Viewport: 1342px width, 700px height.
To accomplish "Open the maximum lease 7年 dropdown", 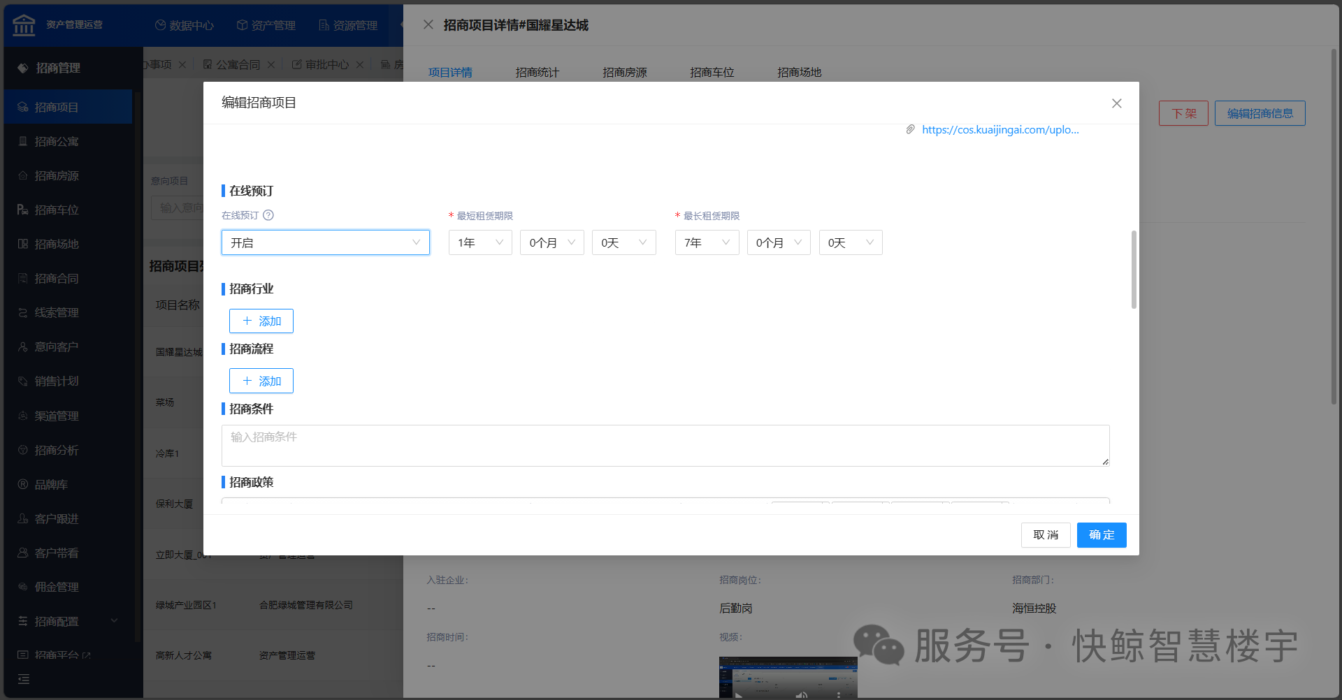I will [x=707, y=242].
